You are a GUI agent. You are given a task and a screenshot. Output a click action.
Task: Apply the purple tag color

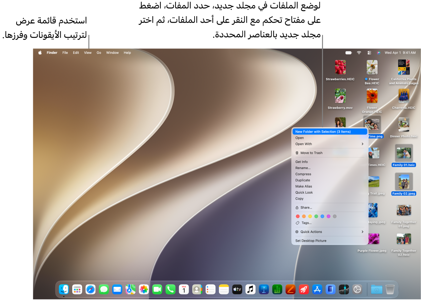point(328,216)
